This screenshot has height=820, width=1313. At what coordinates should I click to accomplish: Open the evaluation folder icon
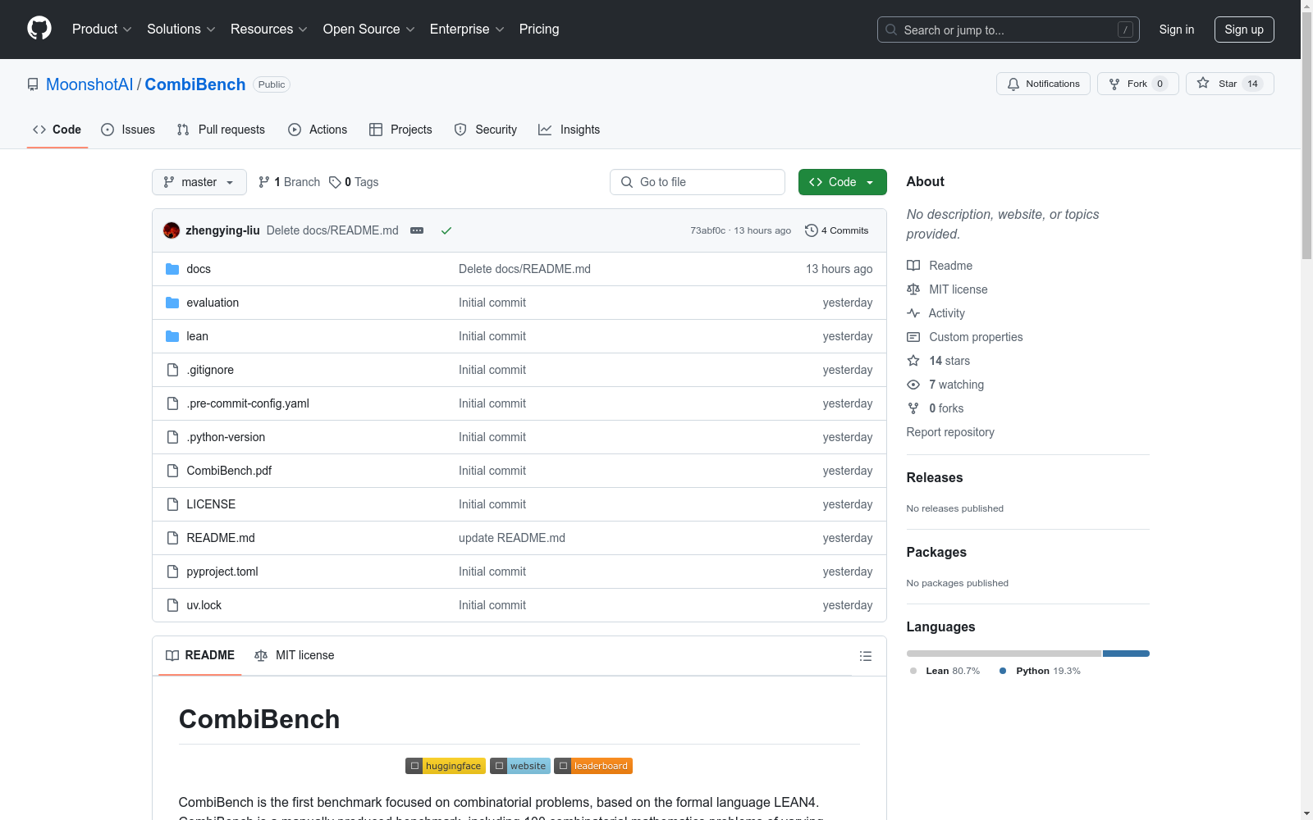tap(172, 303)
